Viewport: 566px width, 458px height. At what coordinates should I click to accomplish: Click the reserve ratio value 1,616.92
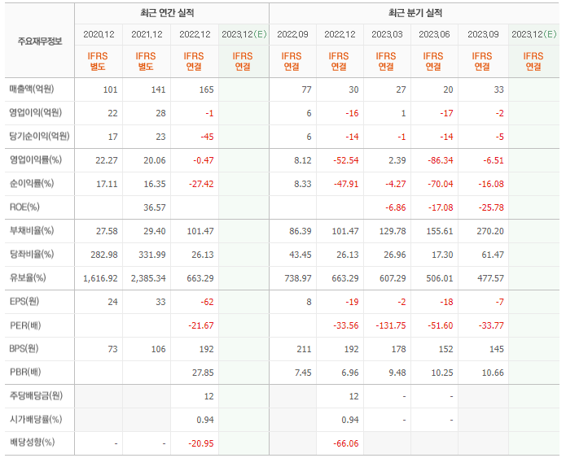(x=100, y=278)
